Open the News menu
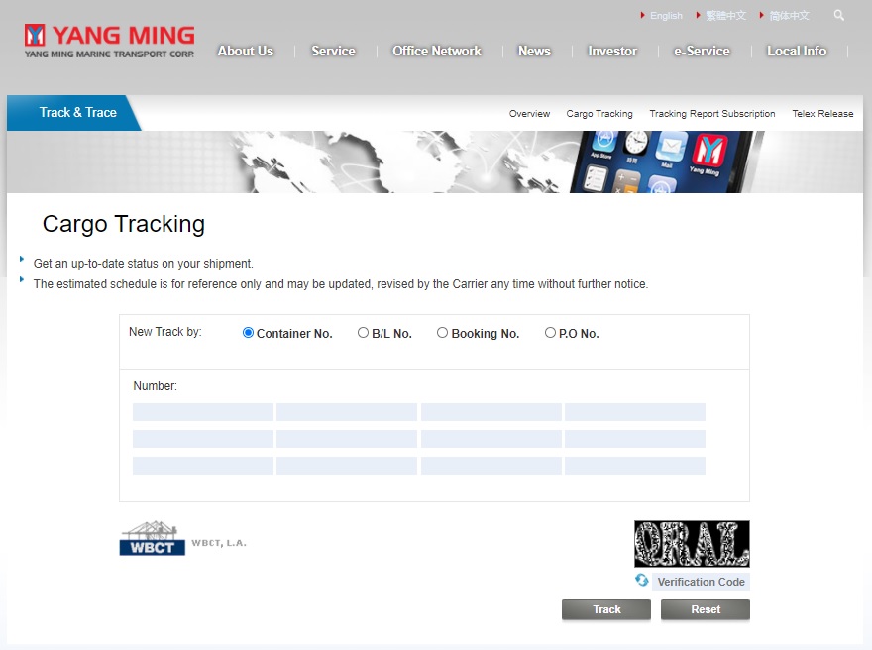Viewport: 872px width, 650px height. [534, 52]
